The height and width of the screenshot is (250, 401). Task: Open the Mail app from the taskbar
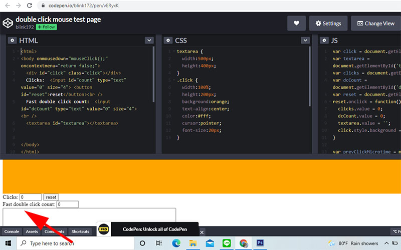tap(210, 243)
